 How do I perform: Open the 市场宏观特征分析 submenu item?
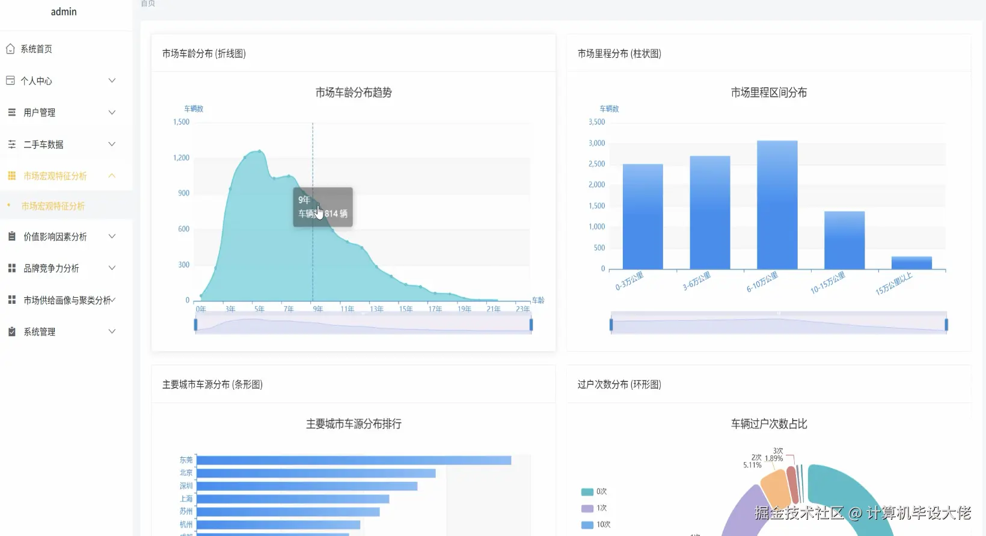[66, 206]
